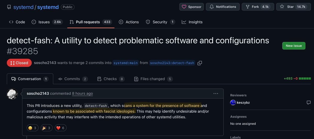Click the soscho2143:detect-fash head branch label

point(172,63)
